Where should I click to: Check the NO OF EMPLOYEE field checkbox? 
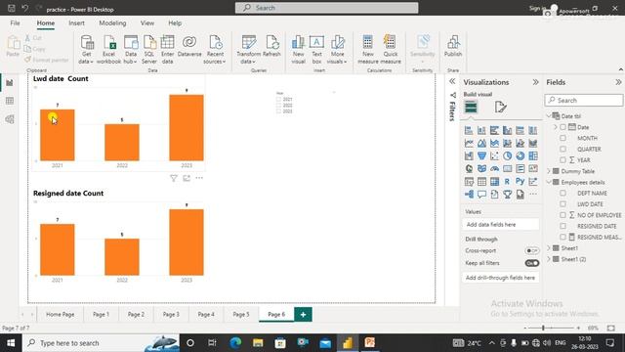point(562,215)
